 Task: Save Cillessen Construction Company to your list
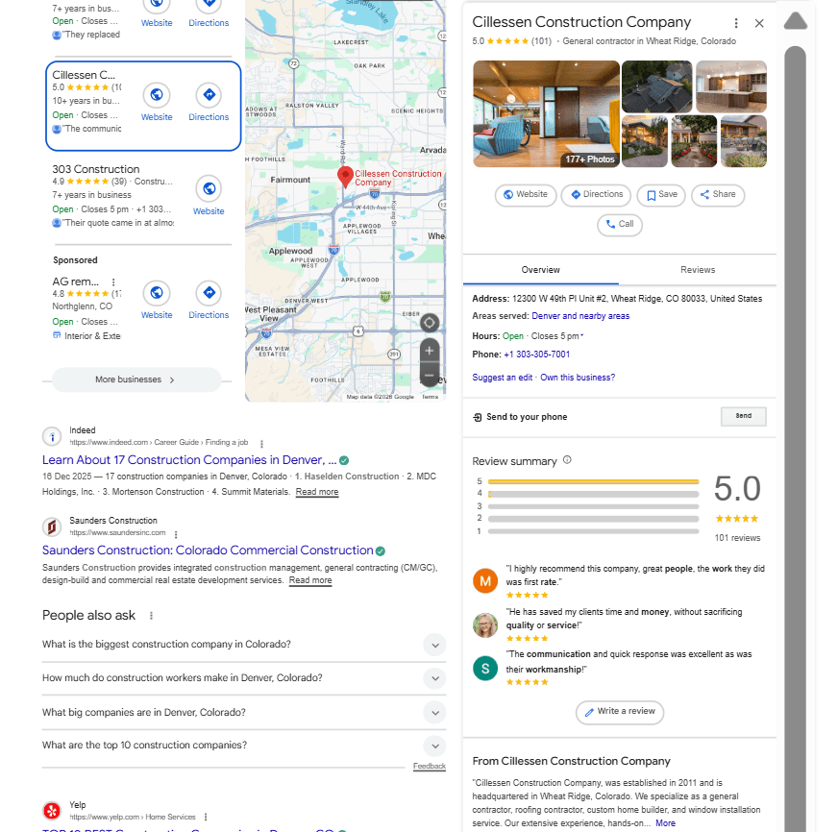coord(661,194)
